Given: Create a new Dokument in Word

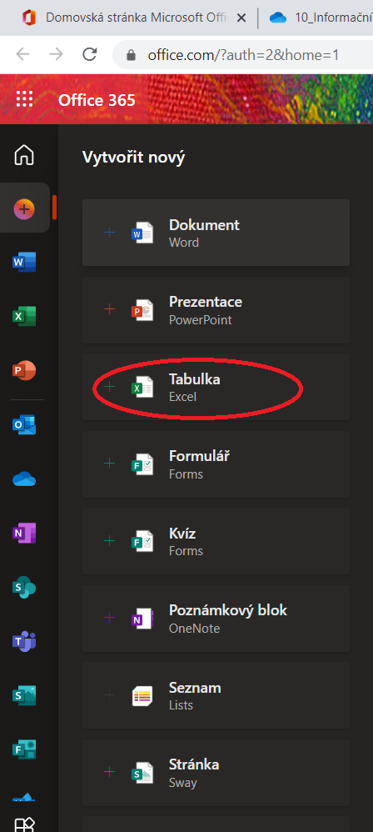Looking at the screenshot, I should point(216,233).
